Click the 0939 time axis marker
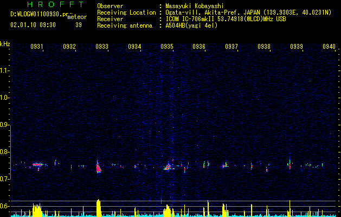 (x=297, y=47)
